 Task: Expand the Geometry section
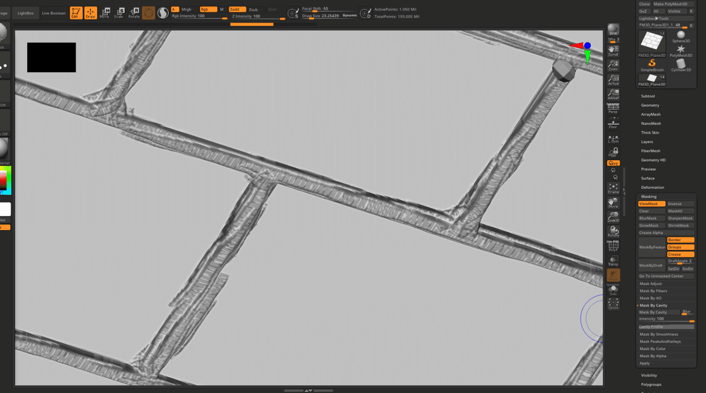click(x=649, y=105)
